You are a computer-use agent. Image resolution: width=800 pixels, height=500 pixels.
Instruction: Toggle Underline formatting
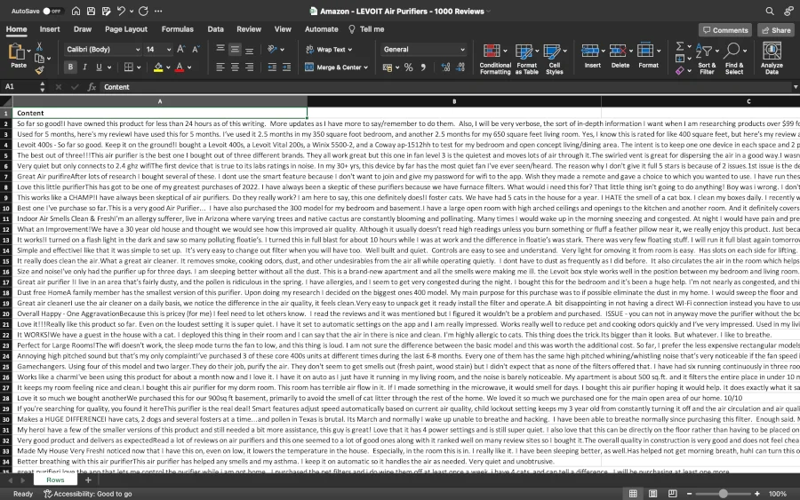[x=99, y=67]
